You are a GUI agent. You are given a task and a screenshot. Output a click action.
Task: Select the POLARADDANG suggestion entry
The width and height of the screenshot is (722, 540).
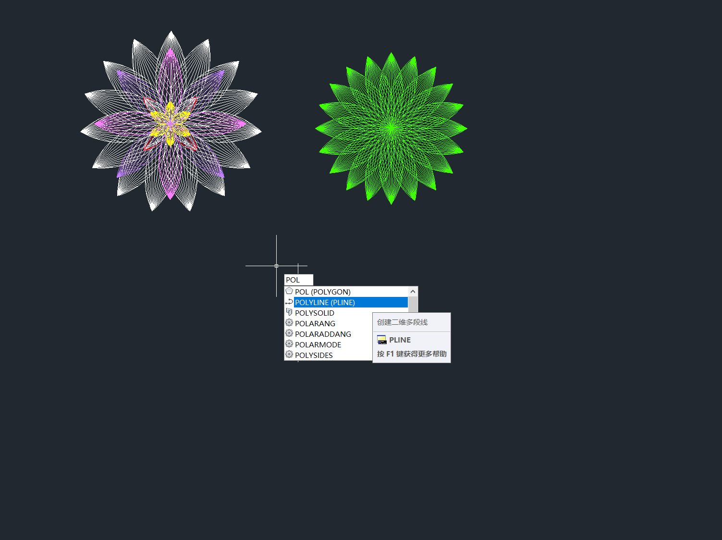click(323, 333)
